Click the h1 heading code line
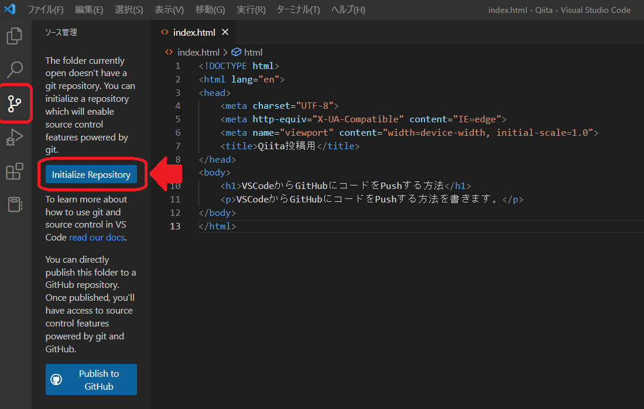Image resolution: width=644 pixels, height=409 pixels. pos(345,186)
